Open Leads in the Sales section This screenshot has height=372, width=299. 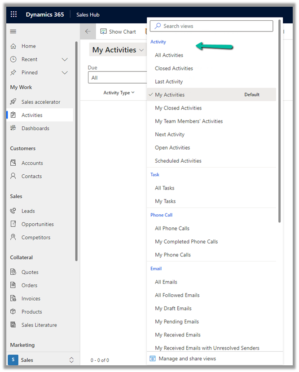(28, 211)
